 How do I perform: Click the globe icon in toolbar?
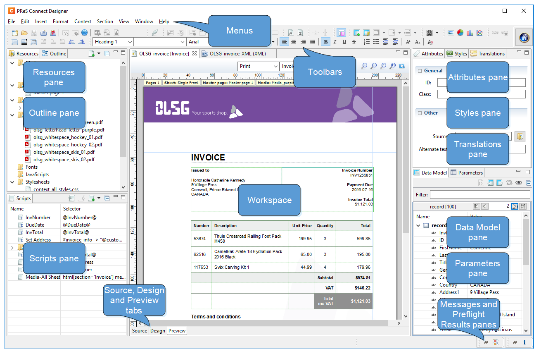pyautogui.click(x=85, y=33)
